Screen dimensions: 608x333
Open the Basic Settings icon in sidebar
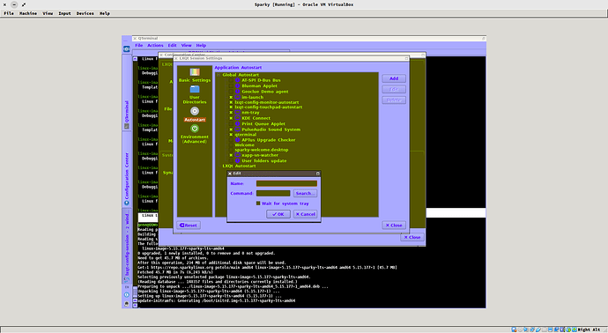pyautogui.click(x=195, y=72)
